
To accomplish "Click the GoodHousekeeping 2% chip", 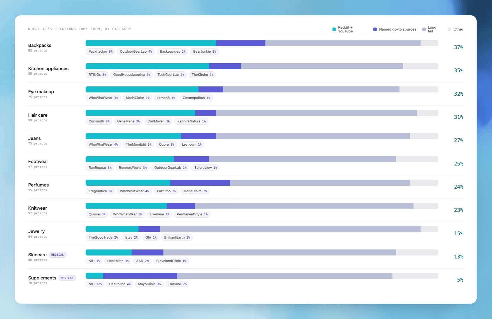I will [x=131, y=75].
